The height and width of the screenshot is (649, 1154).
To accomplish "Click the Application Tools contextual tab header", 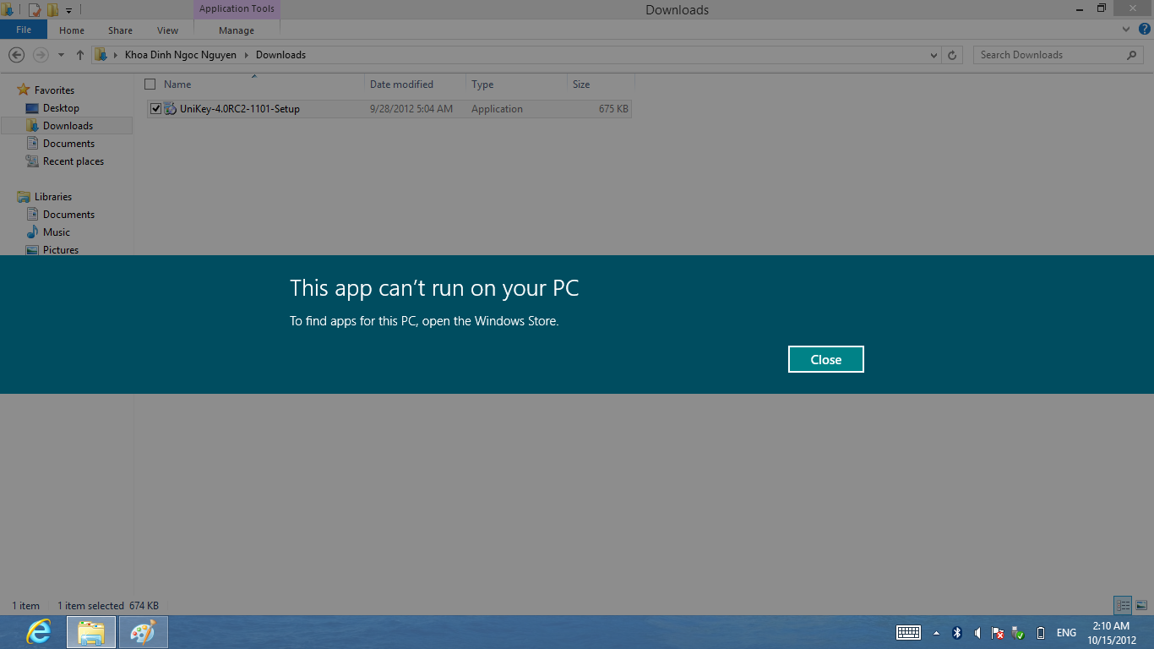I will pyautogui.click(x=237, y=9).
